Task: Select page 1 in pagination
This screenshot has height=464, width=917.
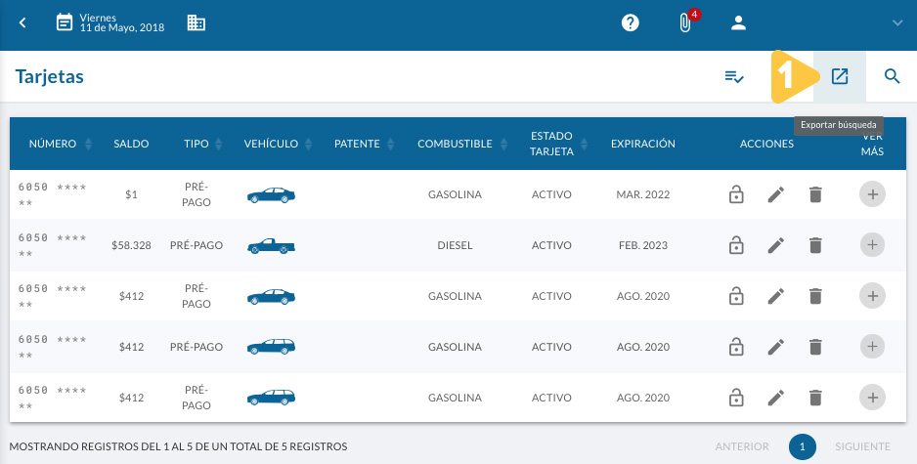Action: pyautogui.click(x=802, y=446)
